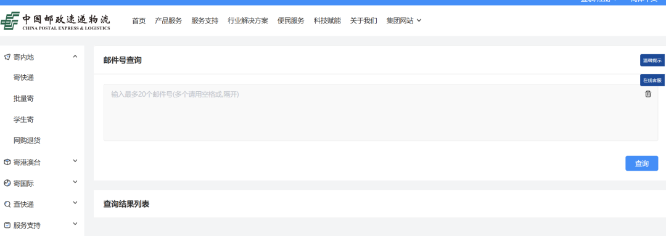The image size is (666, 236).
Task: Open 服务支持 in top navigation bar
Action: tap(205, 20)
